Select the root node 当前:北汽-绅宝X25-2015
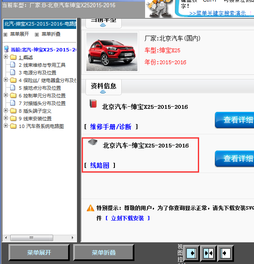The image size is (254, 264). [43, 50]
